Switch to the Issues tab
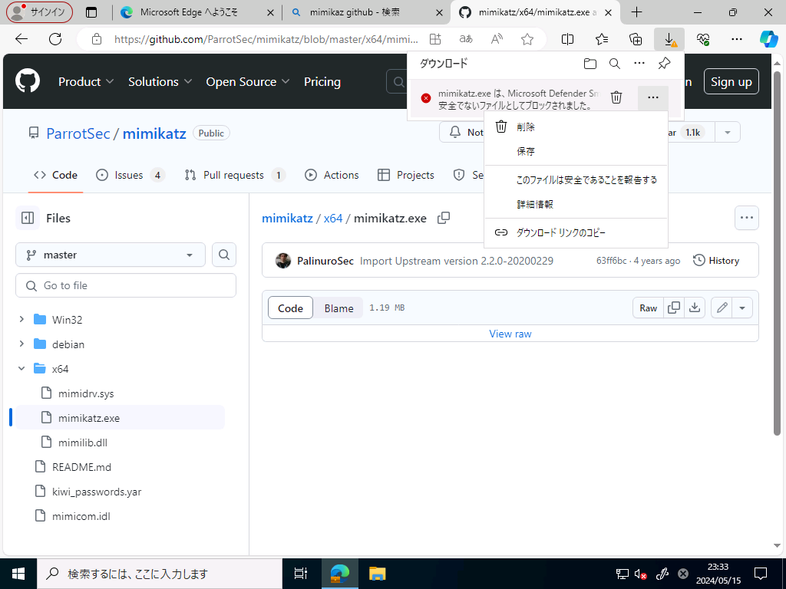Screen dimensions: 786x589 click(130, 175)
